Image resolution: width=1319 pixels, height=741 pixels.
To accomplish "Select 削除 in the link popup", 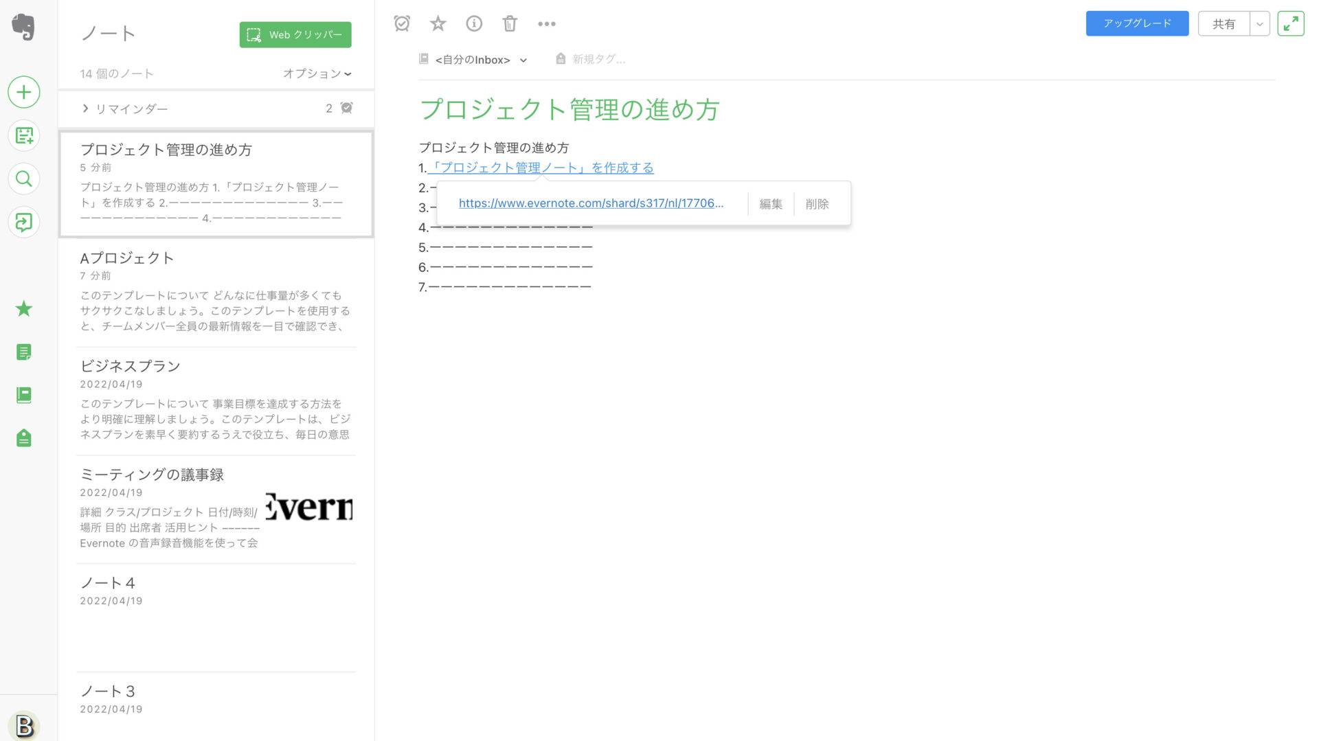I will [x=817, y=203].
